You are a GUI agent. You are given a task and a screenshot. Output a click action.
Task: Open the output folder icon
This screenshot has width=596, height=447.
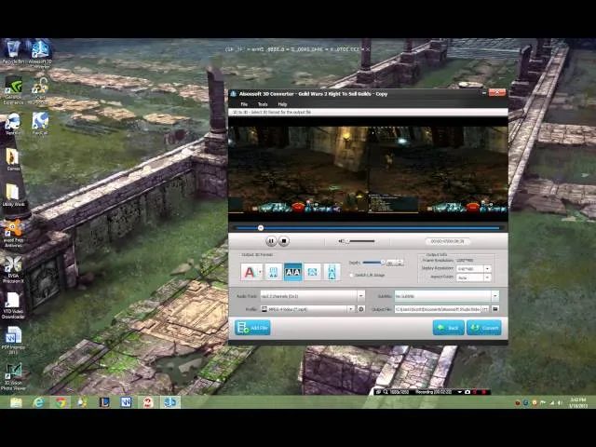click(x=494, y=309)
